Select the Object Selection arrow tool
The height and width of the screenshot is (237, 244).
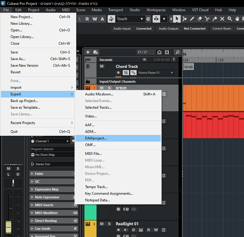click(x=177, y=19)
